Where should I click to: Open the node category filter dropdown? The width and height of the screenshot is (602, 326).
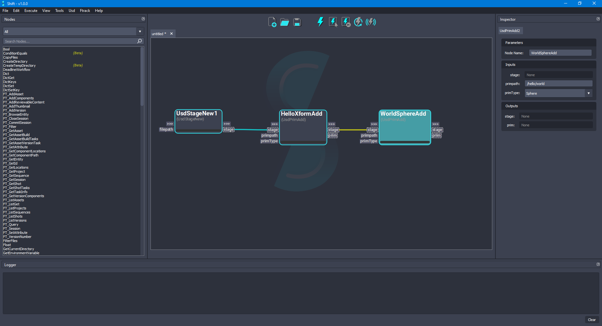click(140, 31)
